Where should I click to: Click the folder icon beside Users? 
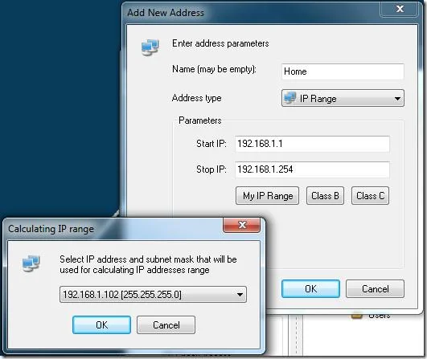[356, 316]
